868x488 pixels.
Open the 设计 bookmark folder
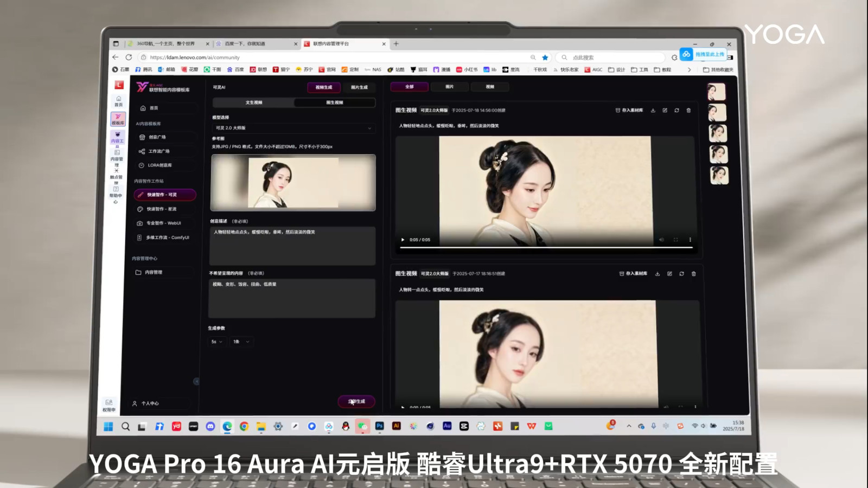(617, 70)
